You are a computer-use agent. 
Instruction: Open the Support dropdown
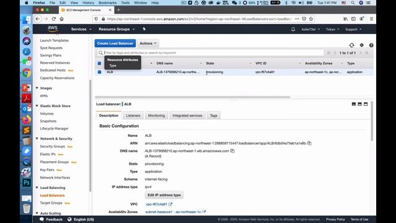353,29
